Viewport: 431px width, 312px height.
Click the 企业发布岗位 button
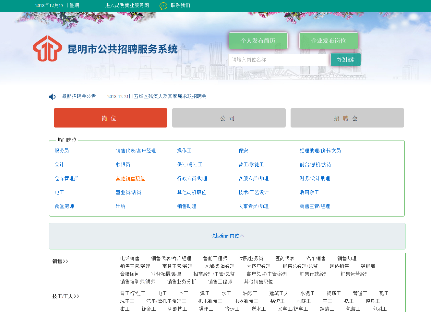(329, 40)
